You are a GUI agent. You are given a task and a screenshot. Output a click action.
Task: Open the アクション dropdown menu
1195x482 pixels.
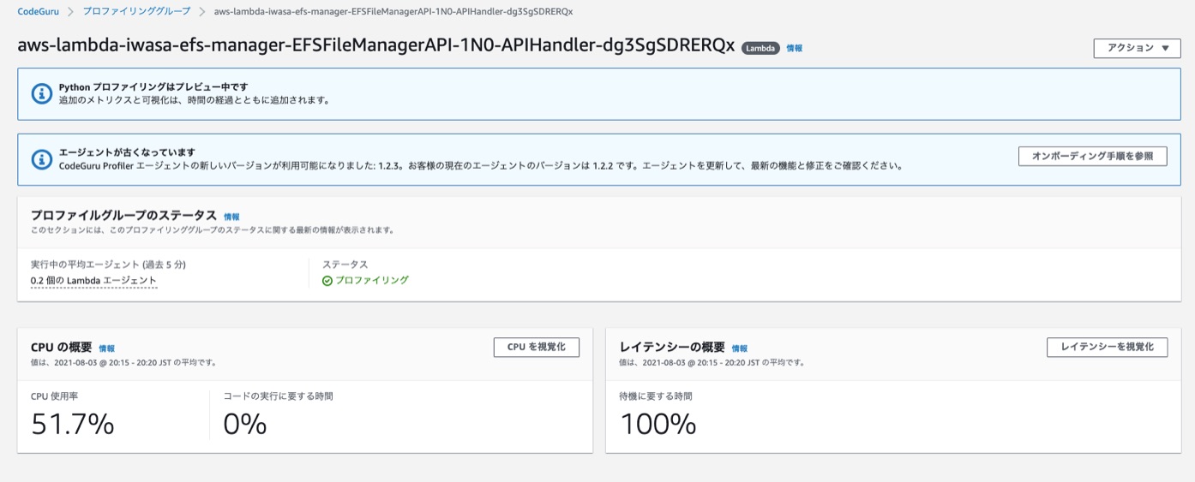1137,48
